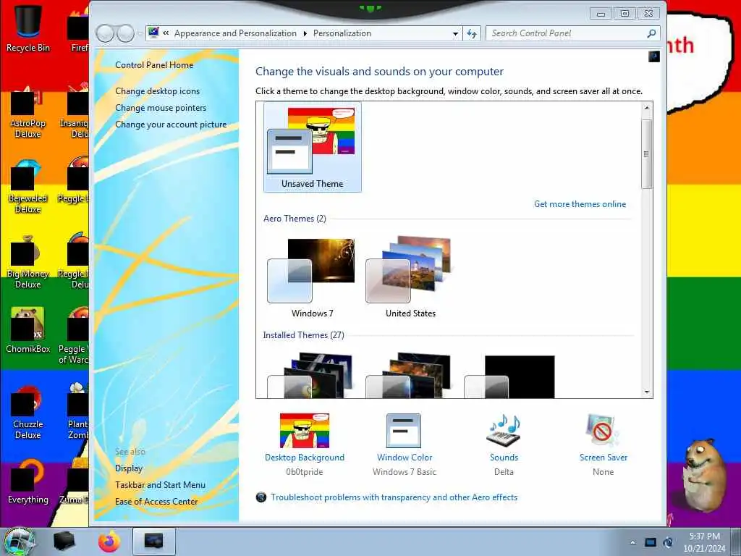Screen dimensions: 741x556
Task: Open Firefox from the taskbar
Action: [109, 542]
